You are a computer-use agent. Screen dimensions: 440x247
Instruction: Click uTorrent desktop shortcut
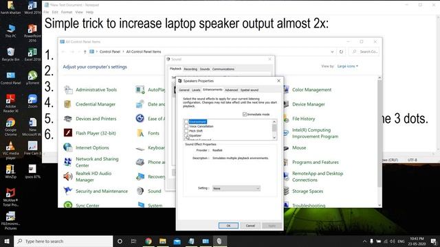[32, 78]
